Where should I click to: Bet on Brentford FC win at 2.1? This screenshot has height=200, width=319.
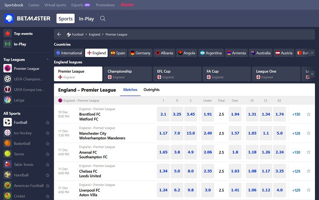pyautogui.click(x=163, y=114)
